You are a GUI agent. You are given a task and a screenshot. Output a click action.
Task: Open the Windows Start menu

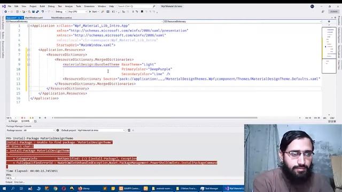click(4, 188)
